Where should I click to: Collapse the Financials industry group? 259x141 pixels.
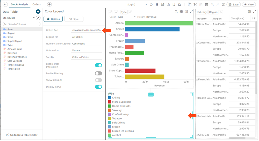pyautogui.click(x=197, y=79)
